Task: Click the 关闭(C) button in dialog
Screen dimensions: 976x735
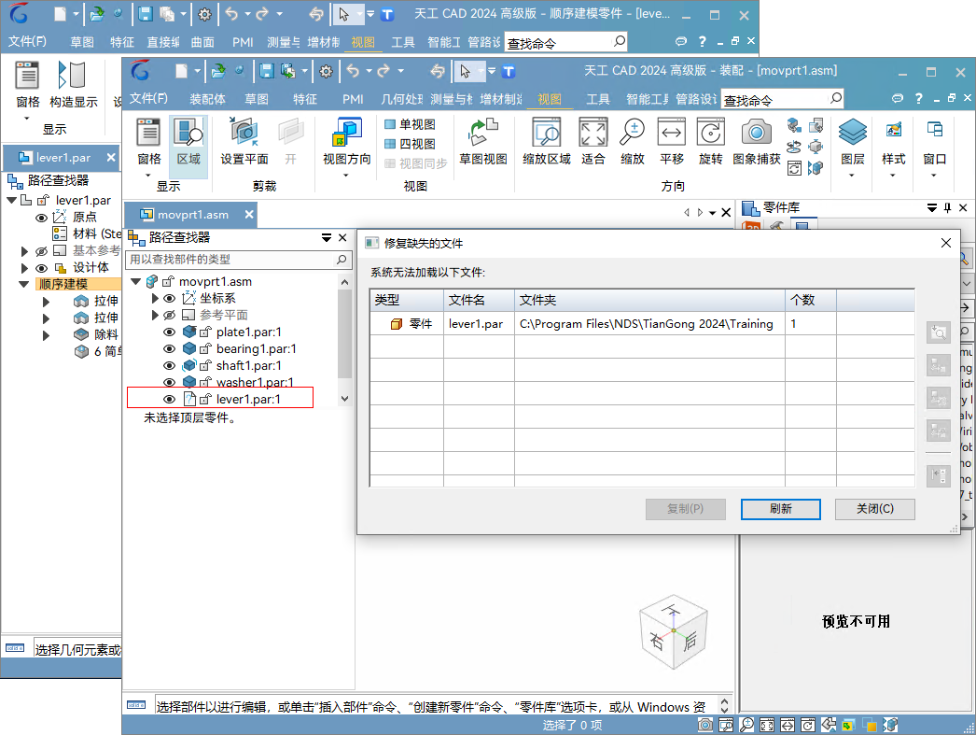Action: click(874, 509)
